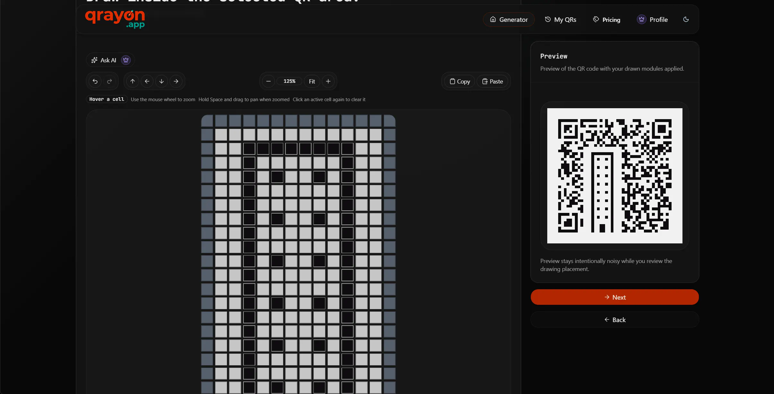The height and width of the screenshot is (394, 774).
Task: Shift the drawing left with the left arrow
Action: click(147, 81)
